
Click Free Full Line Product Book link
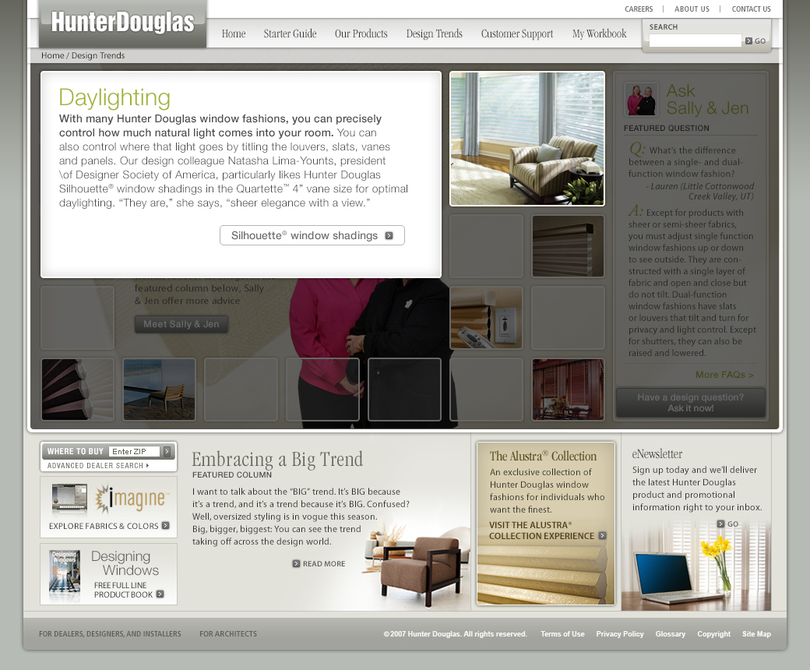tap(124, 590)
